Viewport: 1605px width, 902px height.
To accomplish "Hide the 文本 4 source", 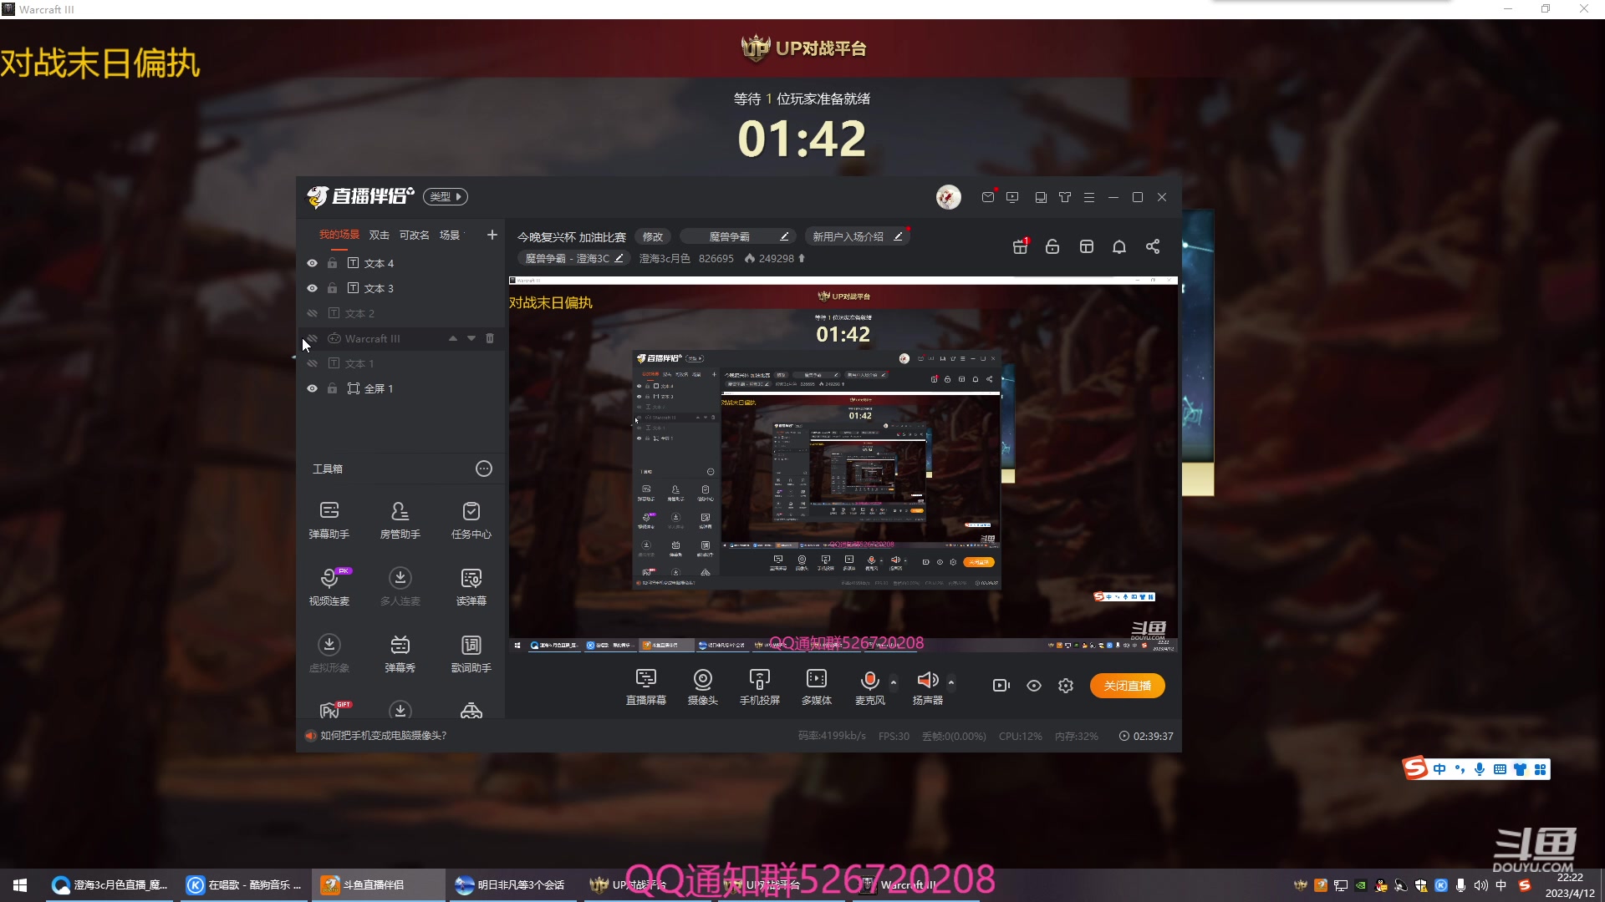I will pos(312,263).
